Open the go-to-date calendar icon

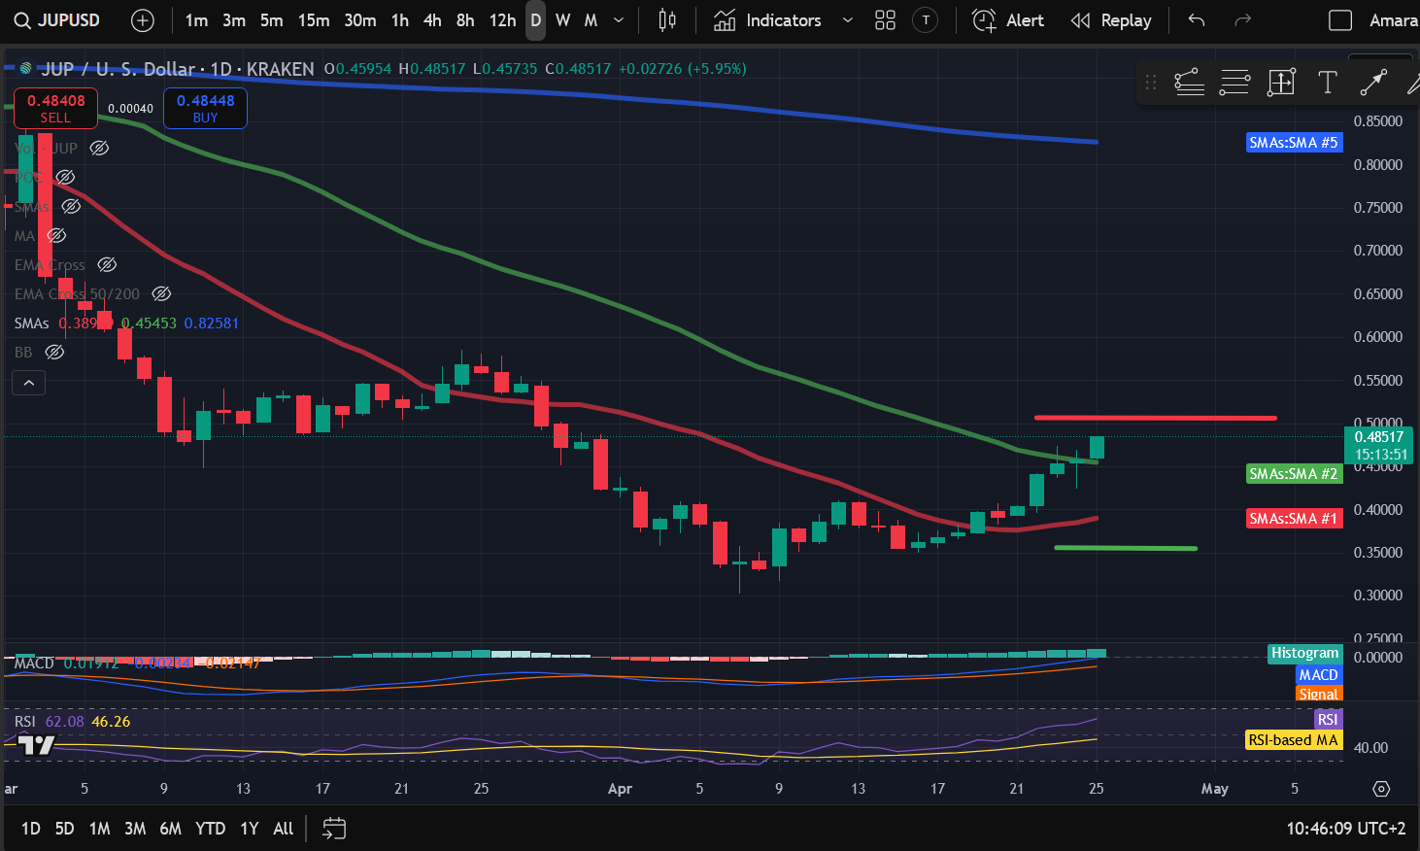333,829
